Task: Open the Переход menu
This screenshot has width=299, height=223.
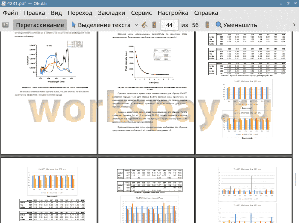Action: (x=80, y=13)
